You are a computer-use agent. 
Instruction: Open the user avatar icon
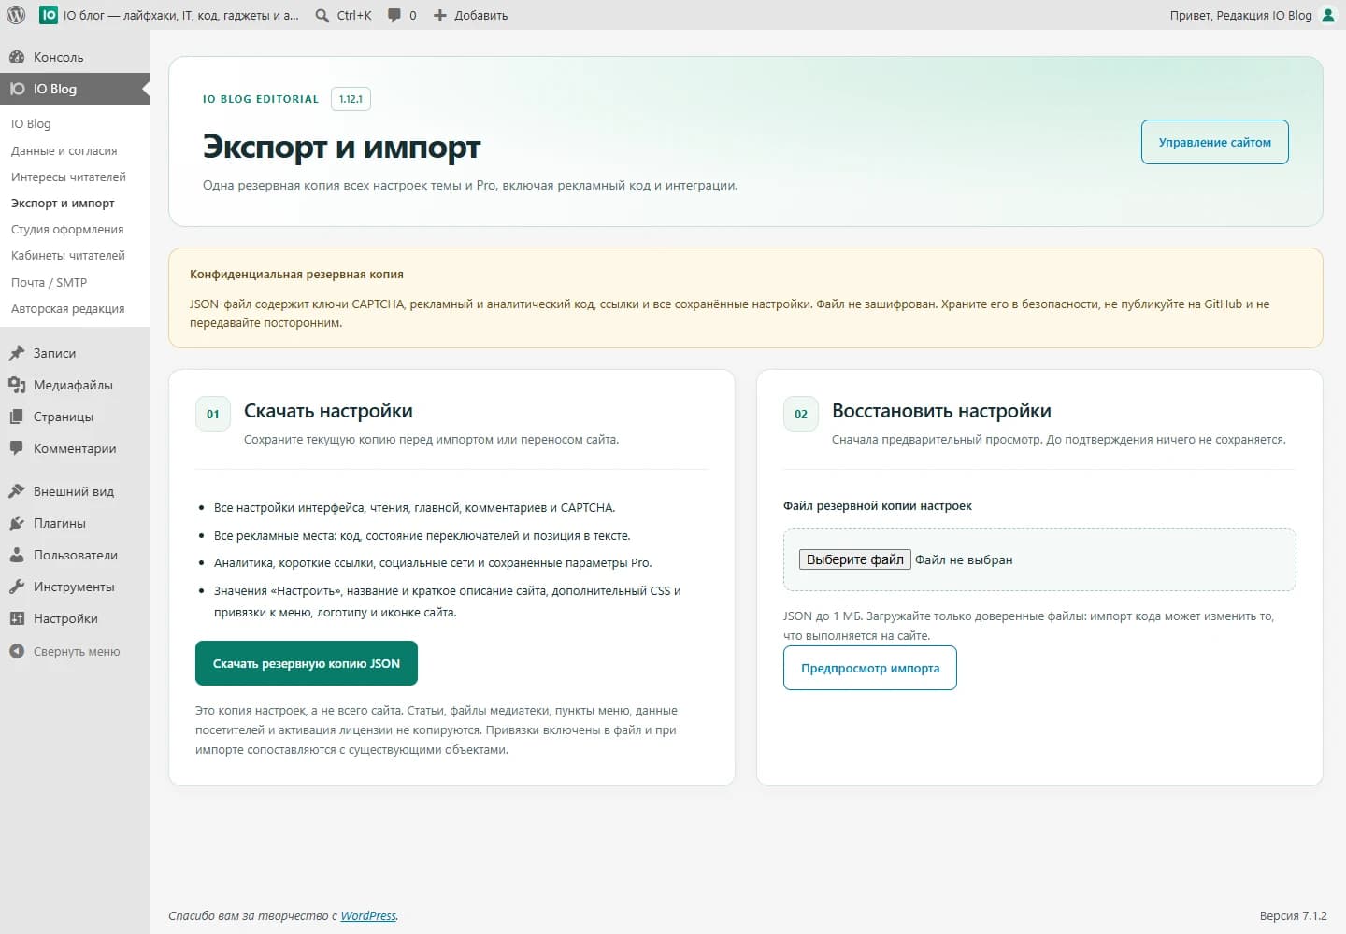[1327, 15]
